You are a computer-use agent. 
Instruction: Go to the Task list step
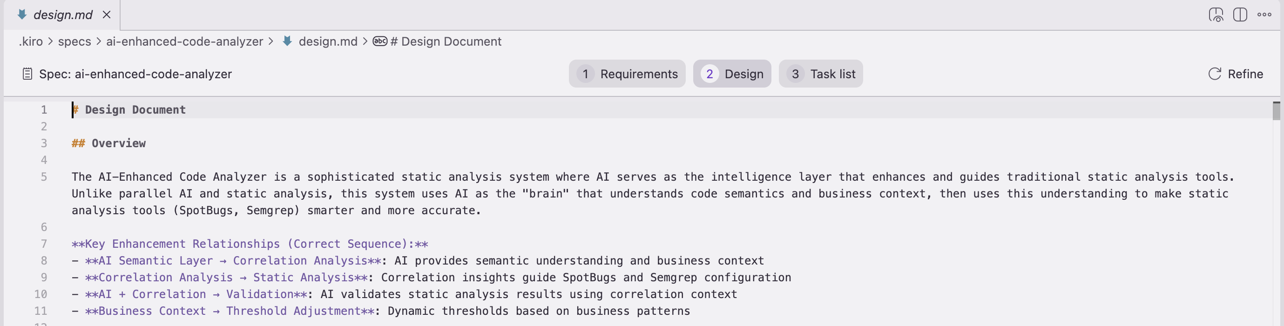(820, 74)
